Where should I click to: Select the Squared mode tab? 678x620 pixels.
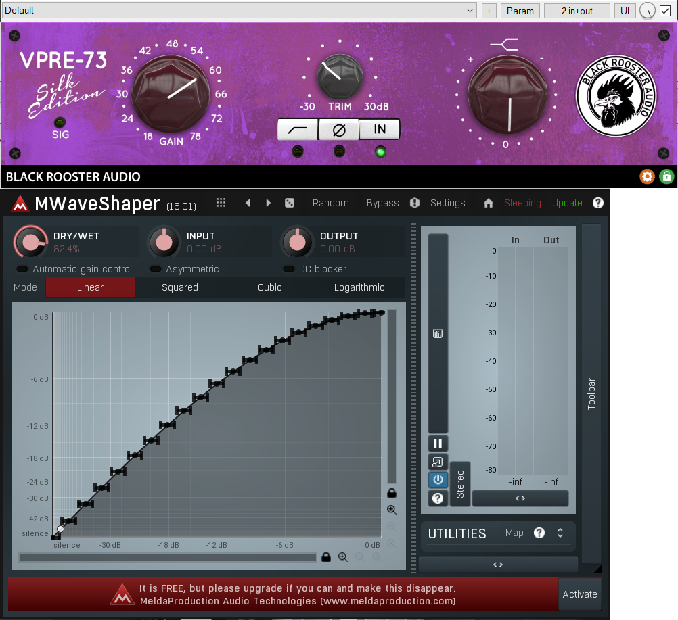180,287
